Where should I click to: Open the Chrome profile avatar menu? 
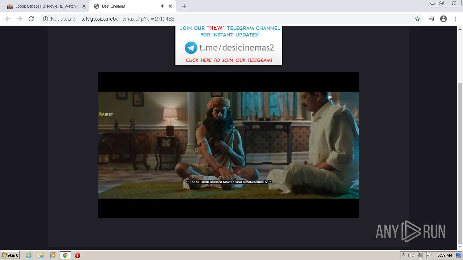pyautogui.click(x=443, y=19)
